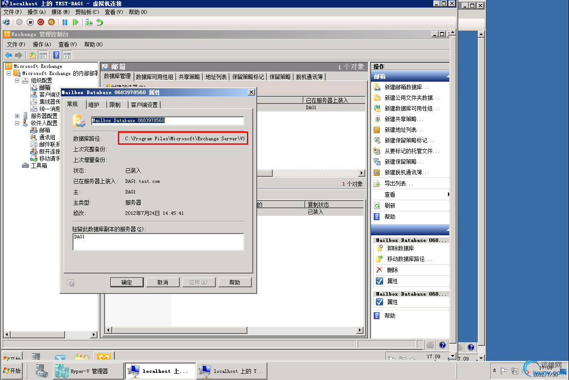Toggle the show/hide console tree icon

click(x=43, y=55)
